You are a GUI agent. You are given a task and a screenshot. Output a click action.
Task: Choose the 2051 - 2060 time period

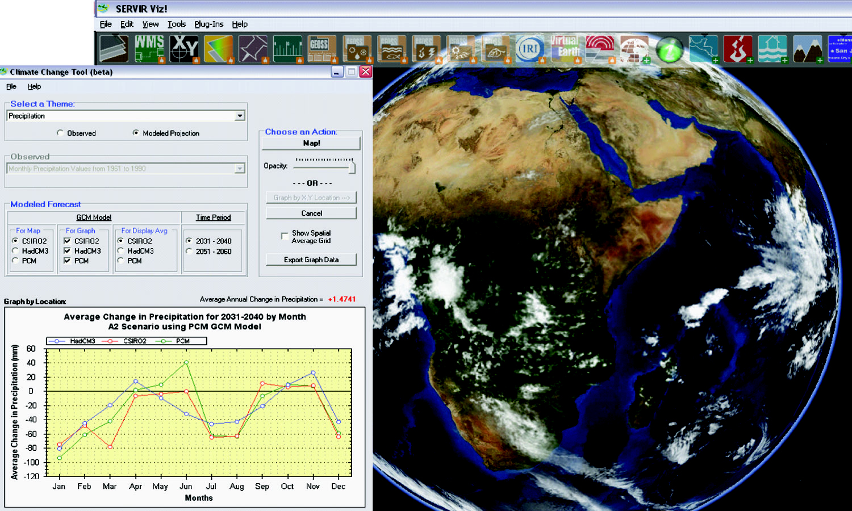(x=189, y=251)
